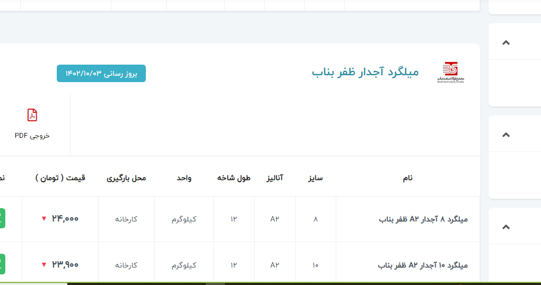Viewport: 541px width, 285px height.
Task: Click the نام column header
Action: coord(407,178)
